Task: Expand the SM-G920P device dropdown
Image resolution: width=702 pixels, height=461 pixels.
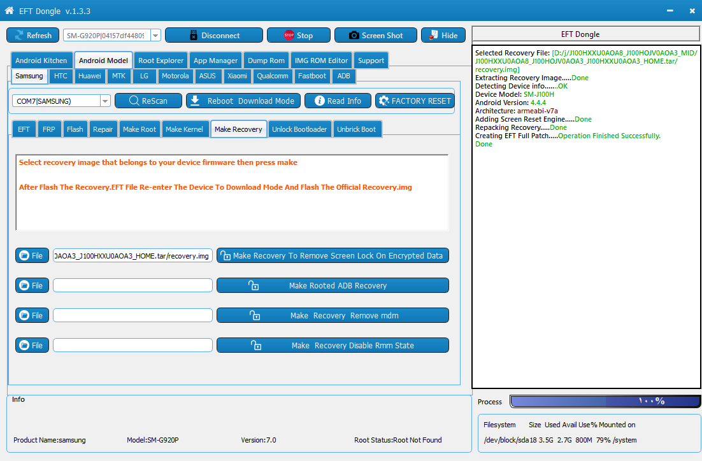Action: [156, 36]
